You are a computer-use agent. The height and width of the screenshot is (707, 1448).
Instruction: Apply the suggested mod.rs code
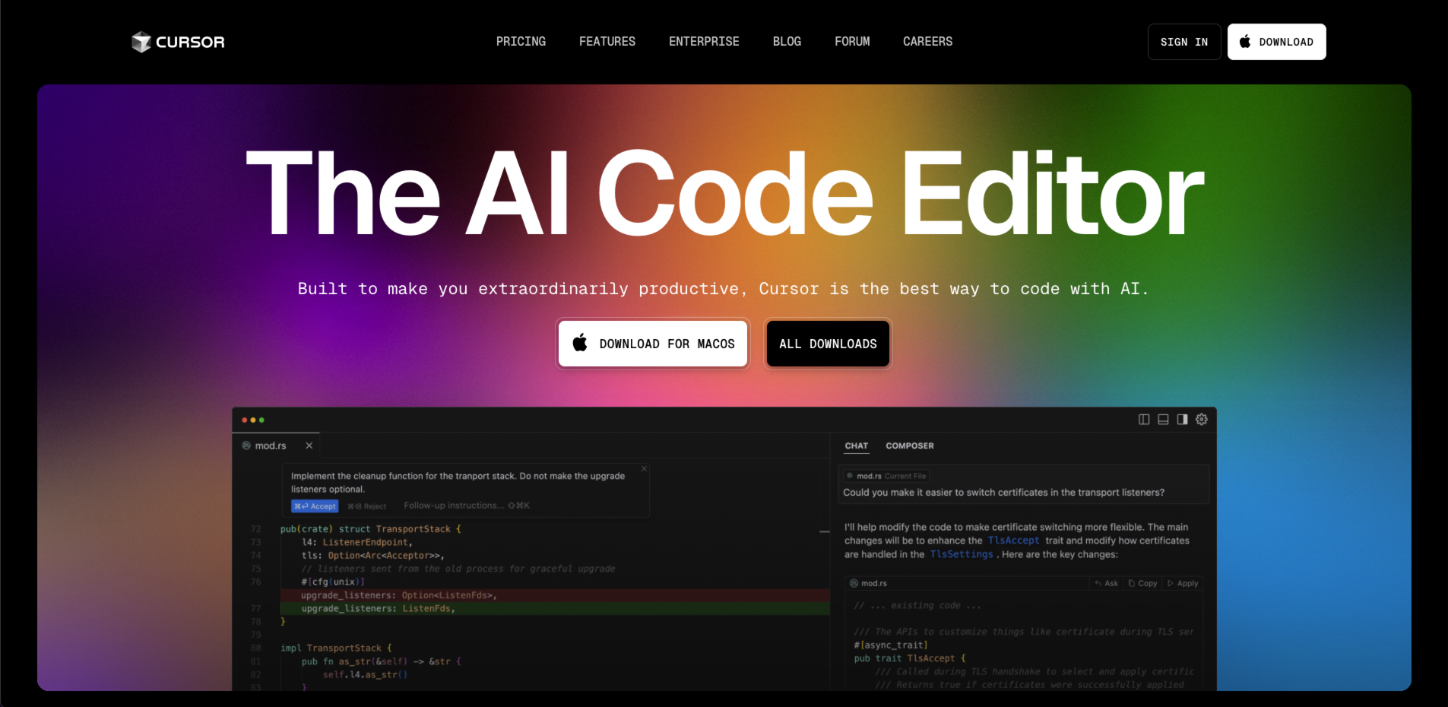click(x=1183, y=584)
